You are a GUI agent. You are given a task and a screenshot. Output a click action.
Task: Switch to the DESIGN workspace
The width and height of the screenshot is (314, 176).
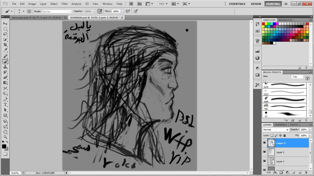pos(256,4)
